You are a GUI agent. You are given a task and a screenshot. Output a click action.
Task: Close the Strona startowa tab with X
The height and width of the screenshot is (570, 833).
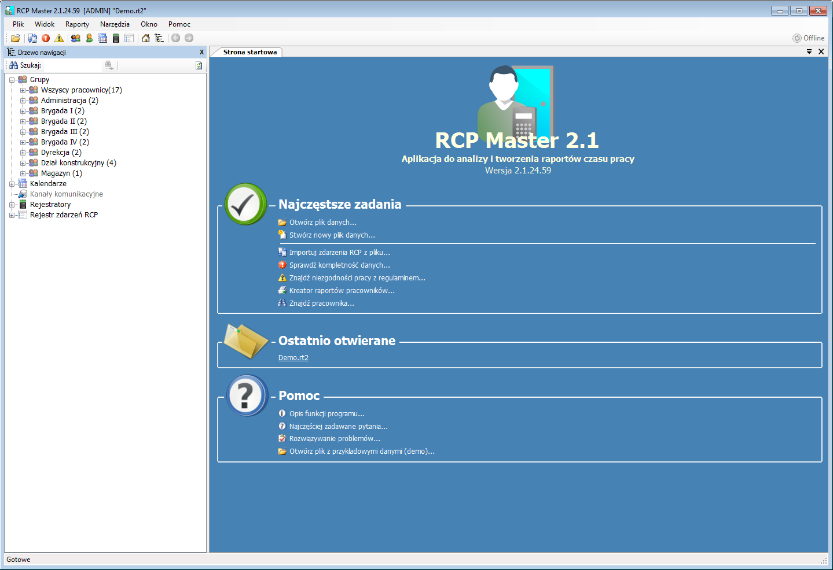(x=821, y=51)
